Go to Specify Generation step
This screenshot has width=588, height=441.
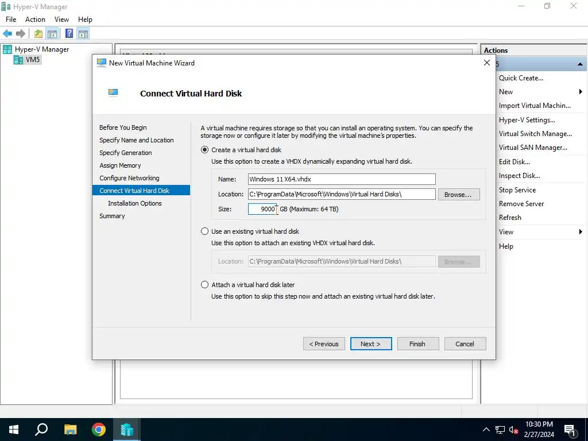point(126,153)
